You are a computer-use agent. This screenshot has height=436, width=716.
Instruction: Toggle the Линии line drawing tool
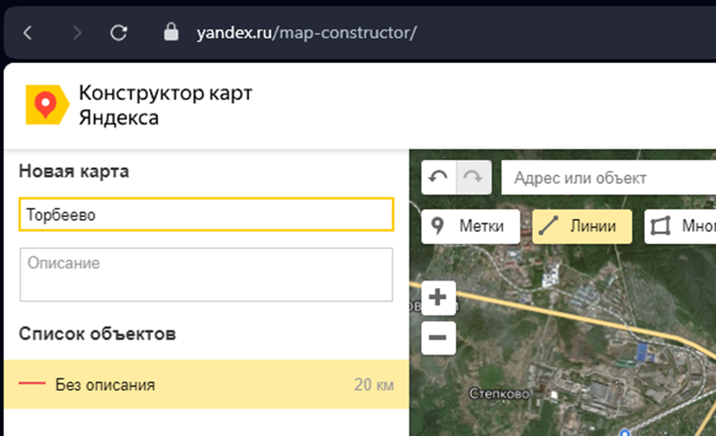tap(582, 226)
